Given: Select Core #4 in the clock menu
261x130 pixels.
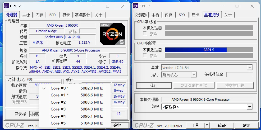Looking at the screenshot, I should tap(75, 116).
